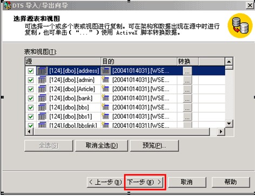Click scroll up arrow of table list

click(229, 62)
